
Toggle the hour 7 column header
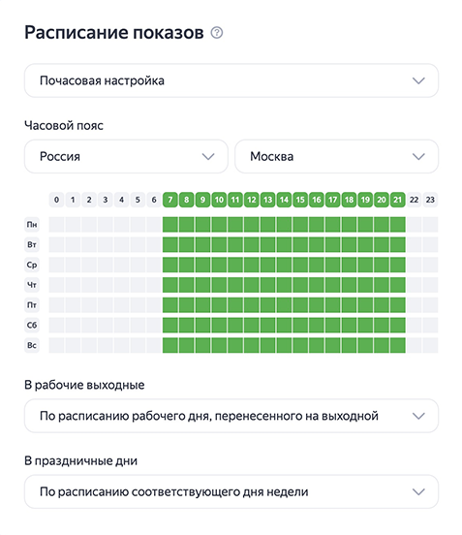pos(170,200)
